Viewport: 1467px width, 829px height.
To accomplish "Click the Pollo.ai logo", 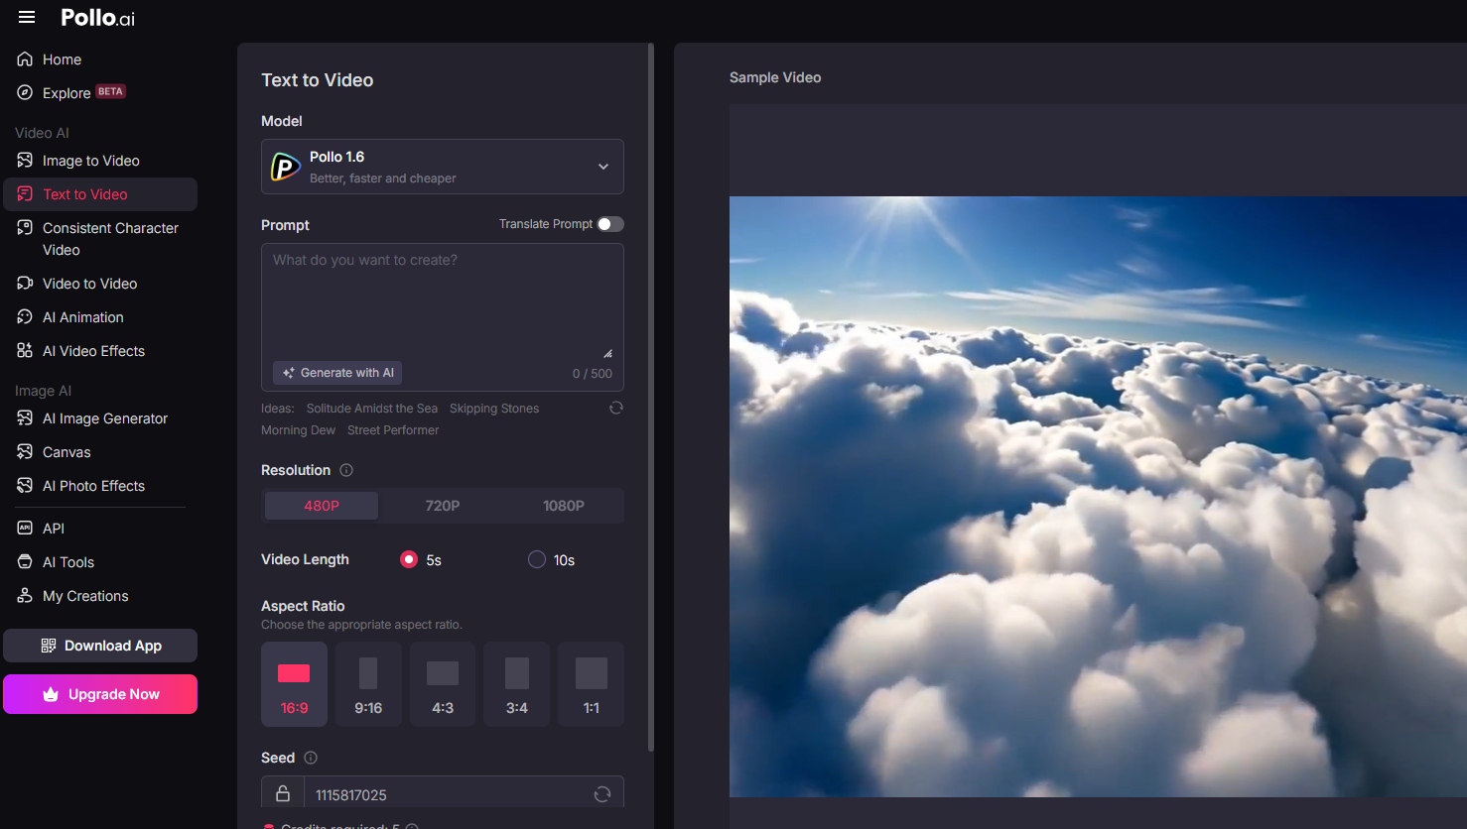I will [x=97, y=18].
